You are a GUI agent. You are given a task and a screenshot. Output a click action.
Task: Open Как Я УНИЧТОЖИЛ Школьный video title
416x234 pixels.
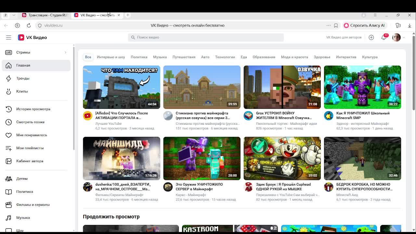pyautogui.click(x=363, y=115)
